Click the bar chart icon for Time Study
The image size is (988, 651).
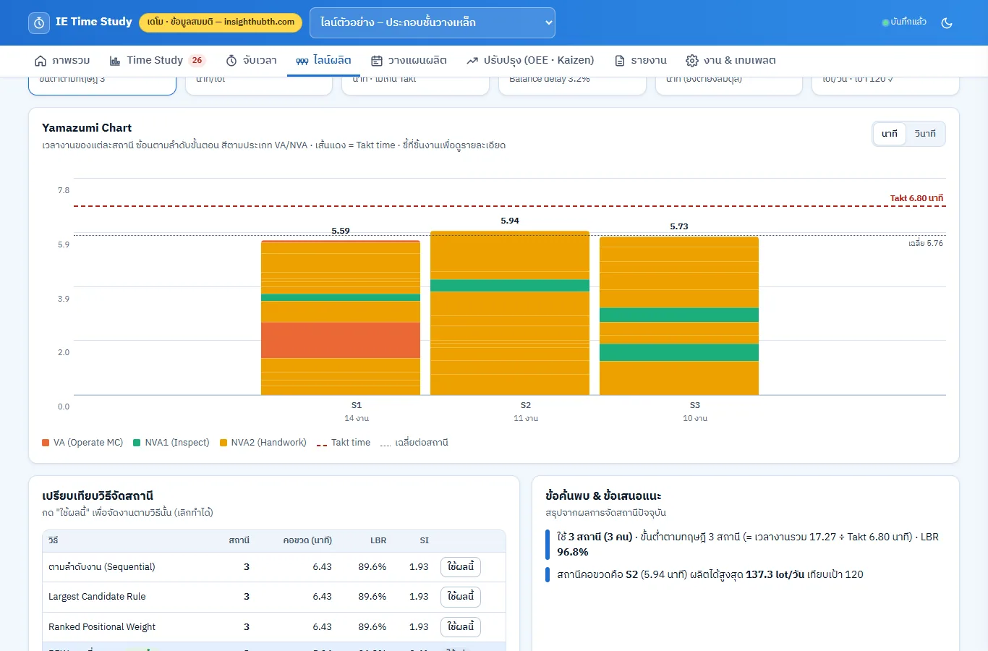tap(115, 61)
